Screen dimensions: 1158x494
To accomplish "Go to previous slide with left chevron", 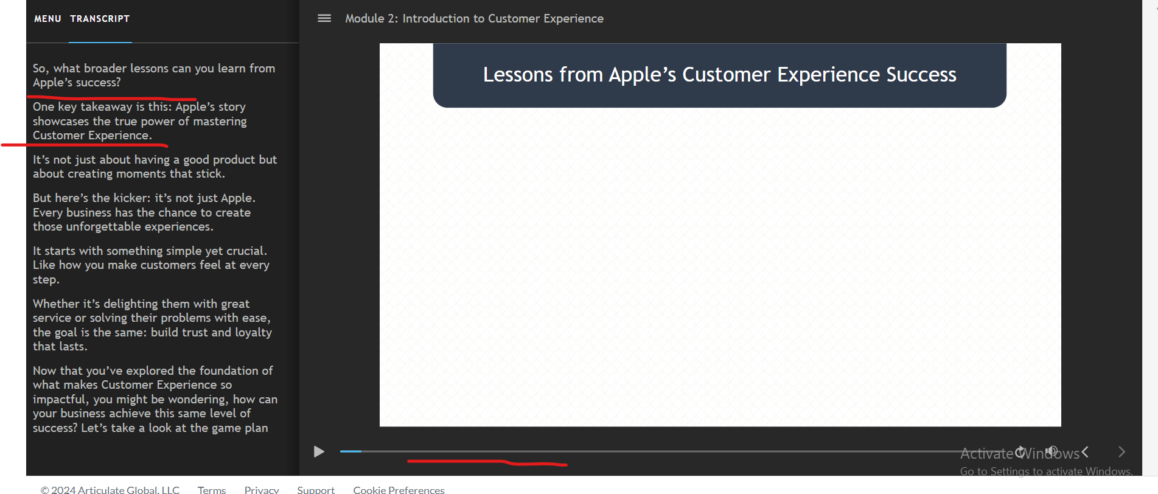I will coord(1085,451).
